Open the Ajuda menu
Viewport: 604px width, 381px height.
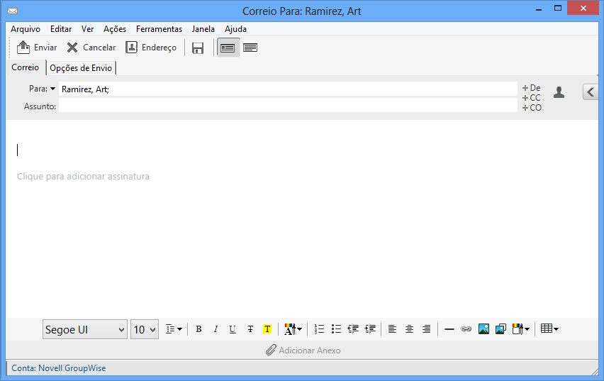(x=235, y=29)
